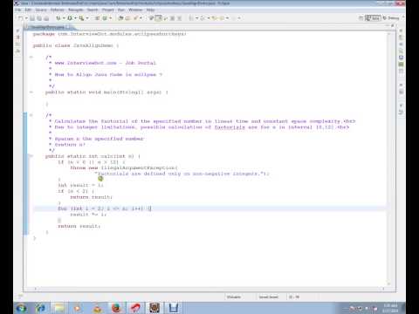Viewport: 419px width, 314px height.
Task: Expand the Run configurations dropdown arrow
Action: pyautogui.click(x=75, y=18)
